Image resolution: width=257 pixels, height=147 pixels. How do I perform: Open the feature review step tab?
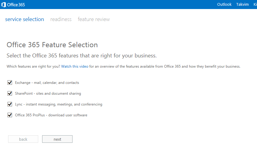[94, 19]
